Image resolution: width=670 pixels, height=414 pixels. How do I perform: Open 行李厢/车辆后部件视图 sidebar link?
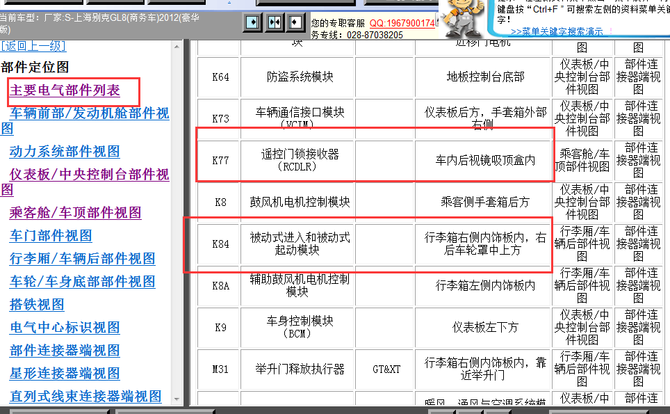pos(82,258)
